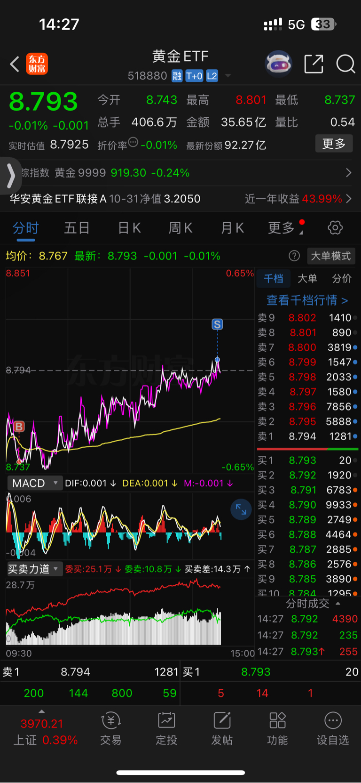
Task: Tap 卖7 row at 8.800
Action: (307, 347)
